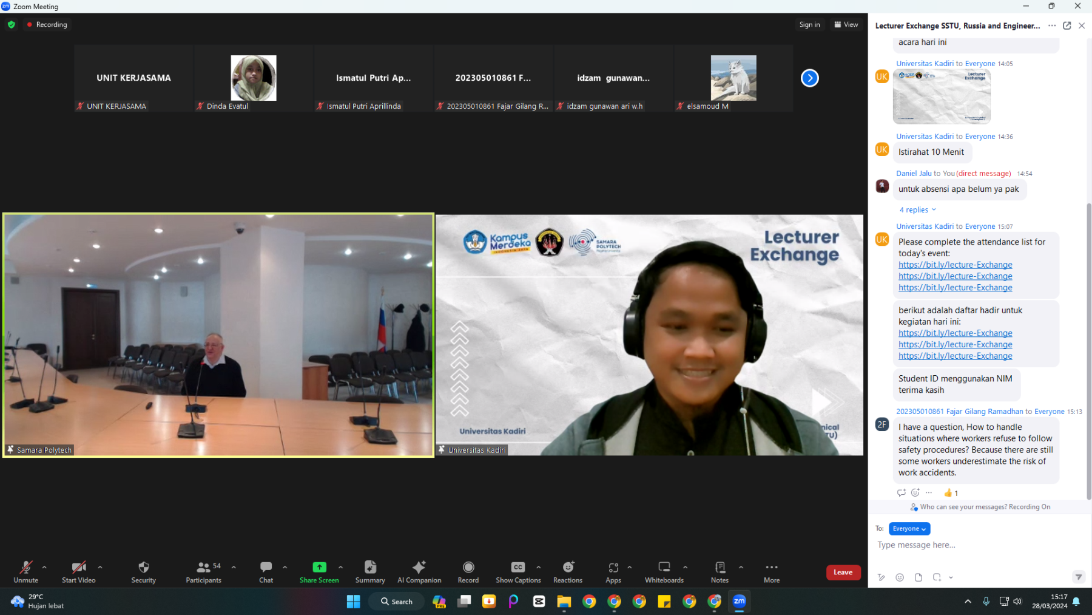Open chat panel more options ellipsis
This screenshot has width=1092, height=615.
click(x=1052, y=25)
